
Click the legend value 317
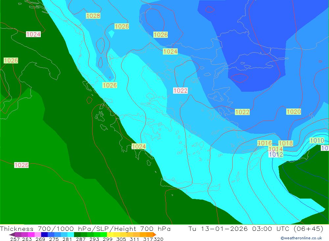click(148, 239)
